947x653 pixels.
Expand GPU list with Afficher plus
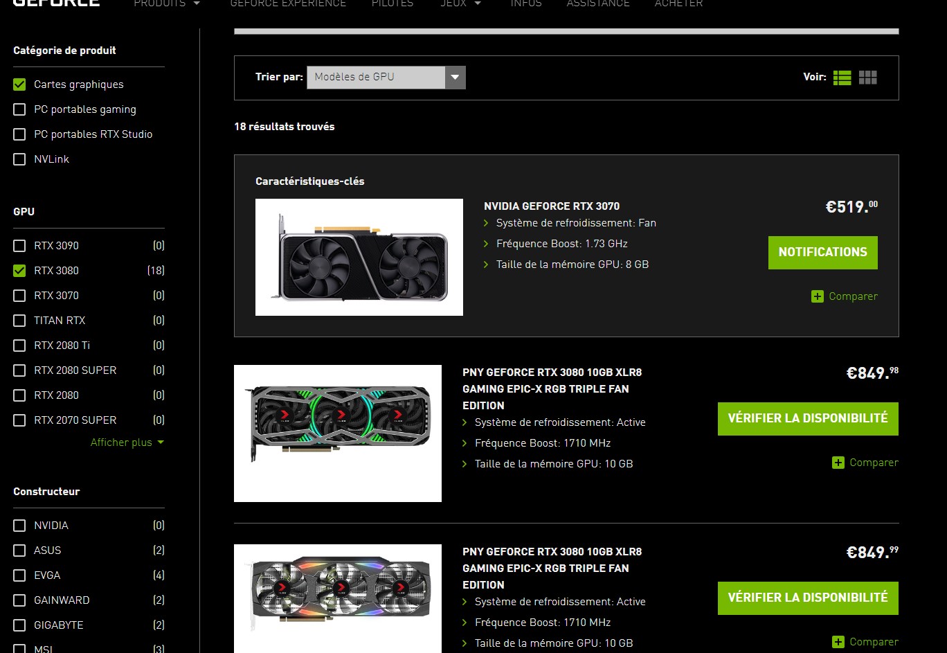(127, 442)
